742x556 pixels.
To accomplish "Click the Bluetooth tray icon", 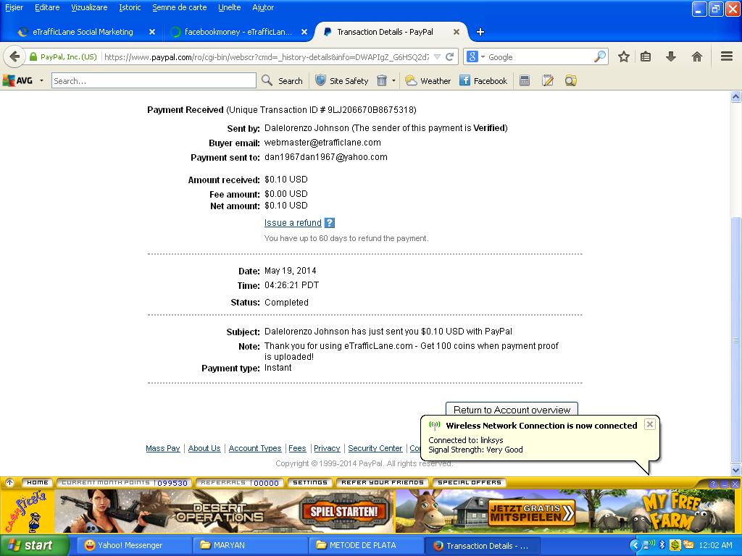I will tap(662, 544).
